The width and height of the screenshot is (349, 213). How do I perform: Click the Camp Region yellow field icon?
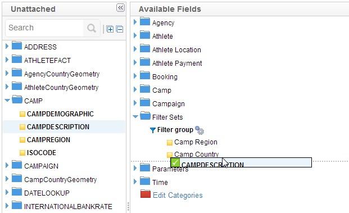(x=170, y=142)
